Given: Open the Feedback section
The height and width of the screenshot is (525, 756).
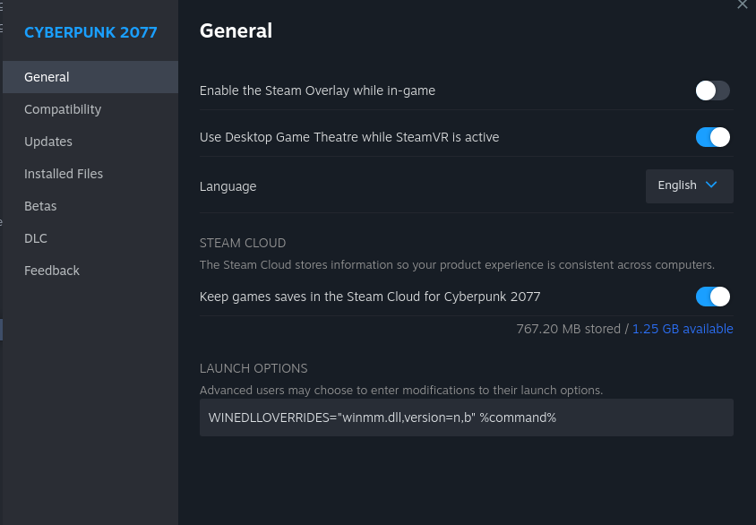Looking at the screenshot, I should click(52, 271).
